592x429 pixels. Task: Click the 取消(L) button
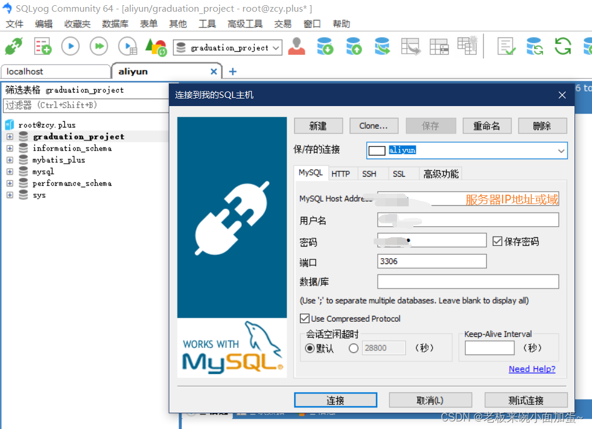tap(430, 400)
